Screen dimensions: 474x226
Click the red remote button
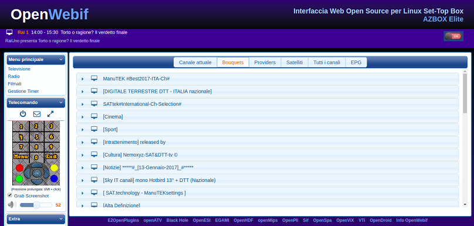coord(19,168)
